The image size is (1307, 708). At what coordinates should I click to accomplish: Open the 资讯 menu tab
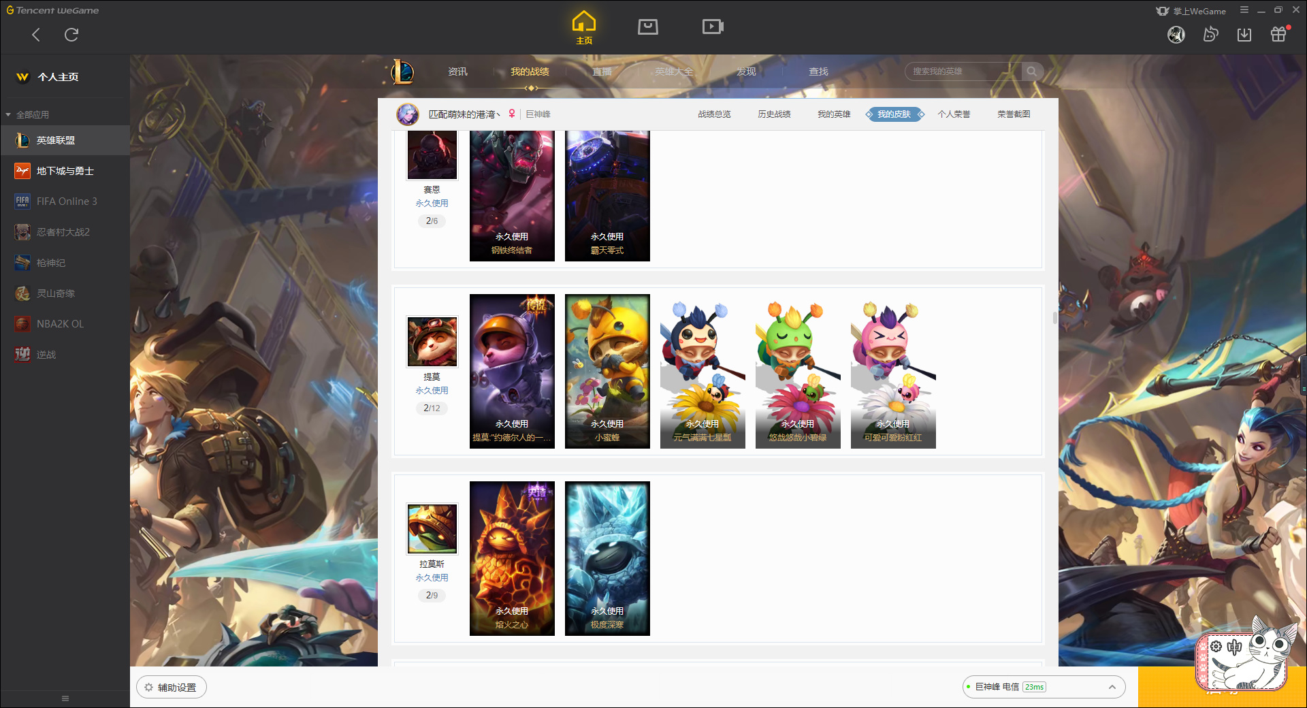pos(457,71)
